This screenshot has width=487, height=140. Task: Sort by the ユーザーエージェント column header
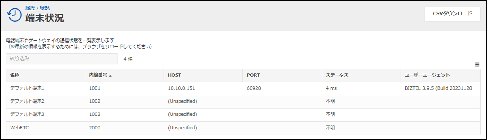click(x=427, y=75)
